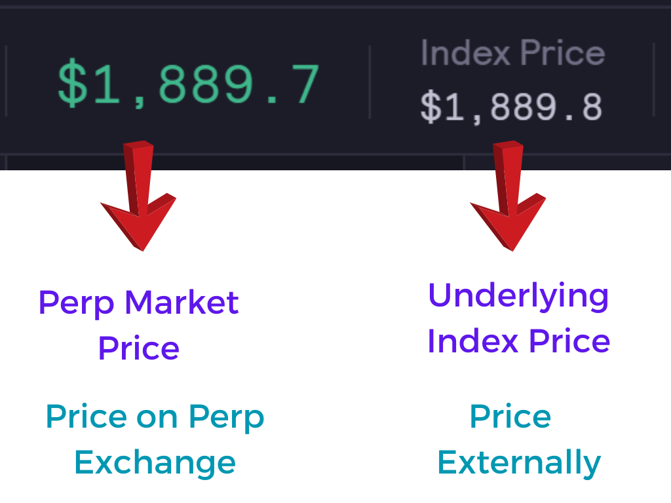
Task: Select the Price on Perp Exchange caption
Action: click(x=155, y=439)
